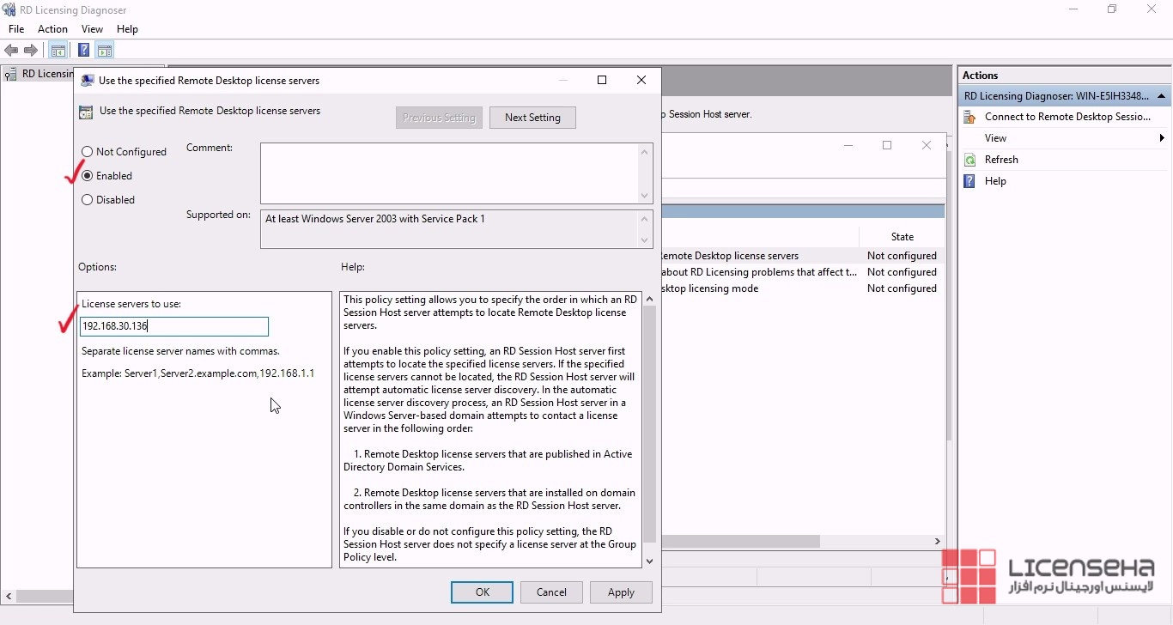1173x625 pixels.
Task: Click the license servers to use field
Action: (173, 326)
